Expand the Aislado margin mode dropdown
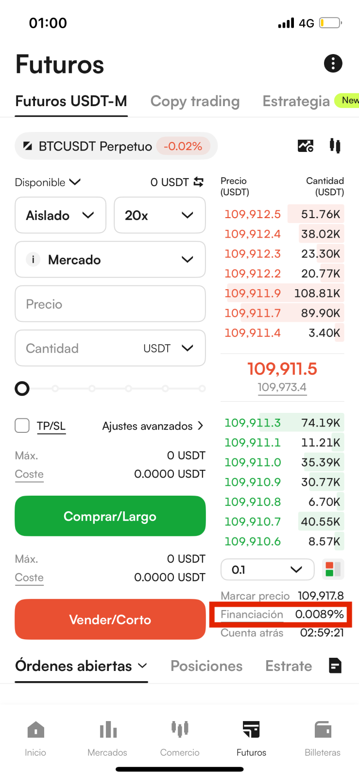 coord(61,215)
